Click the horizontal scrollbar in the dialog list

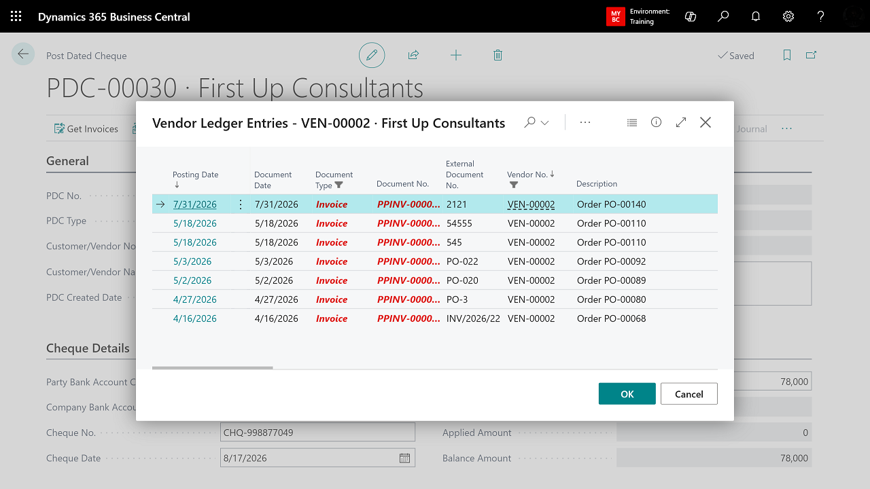(x=212, y=368)
